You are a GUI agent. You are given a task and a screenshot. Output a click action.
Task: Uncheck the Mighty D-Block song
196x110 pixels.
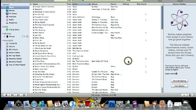pyautogui.click(x=33, y=59)
